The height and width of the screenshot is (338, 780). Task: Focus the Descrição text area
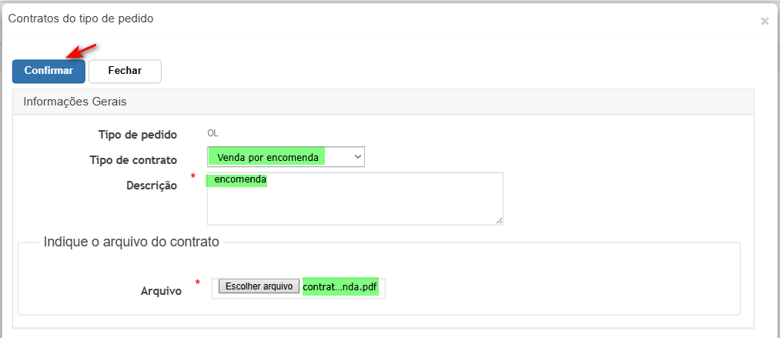(355, 199)
